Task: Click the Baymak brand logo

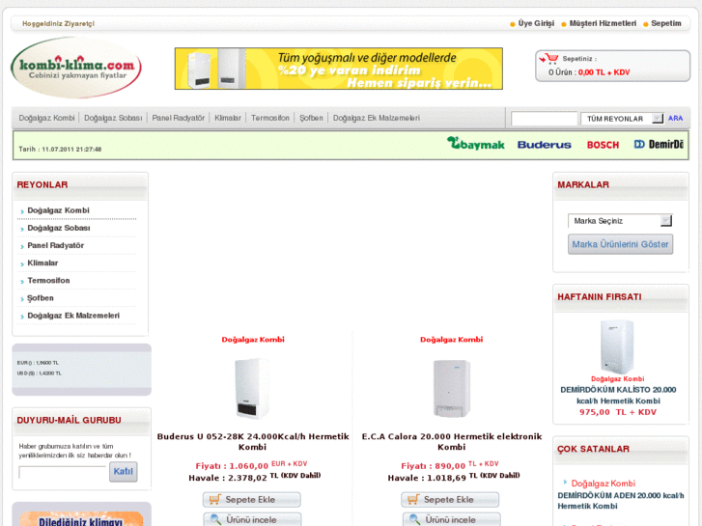Action: (x=475, y=144)
